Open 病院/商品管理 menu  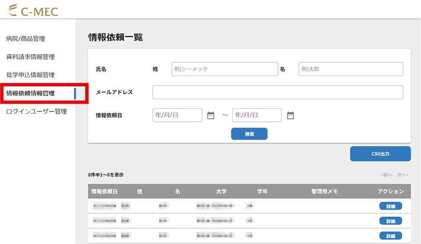tap(26, 39)
